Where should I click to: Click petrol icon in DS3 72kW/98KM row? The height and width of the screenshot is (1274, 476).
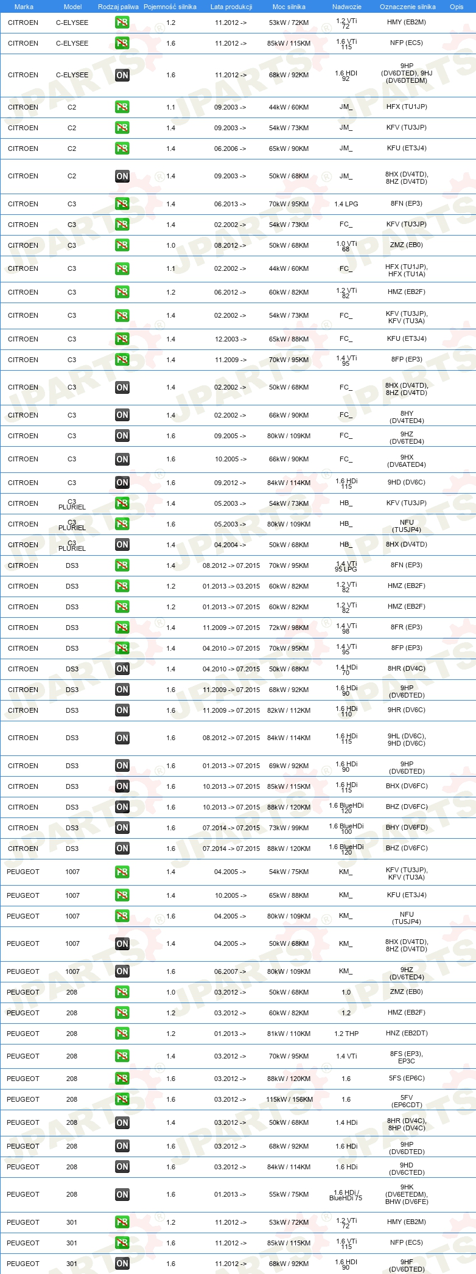pos(122,628)
